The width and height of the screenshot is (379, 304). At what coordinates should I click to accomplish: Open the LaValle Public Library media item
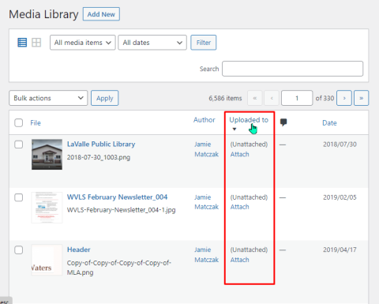101,144
